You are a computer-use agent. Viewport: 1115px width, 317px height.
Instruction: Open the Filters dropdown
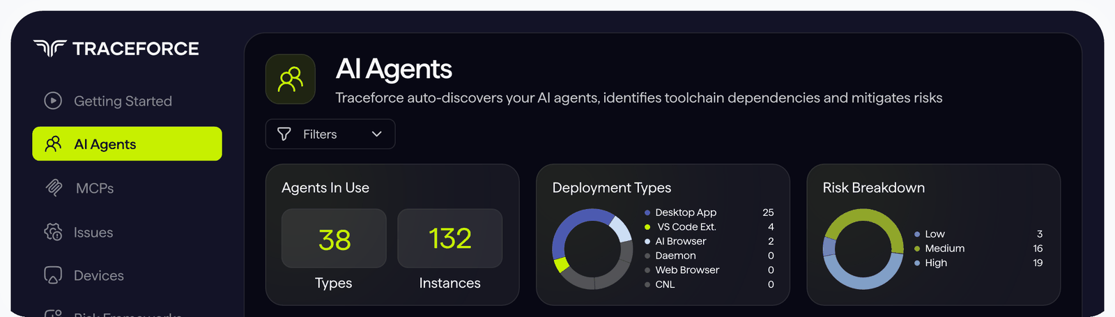[330, 134]
